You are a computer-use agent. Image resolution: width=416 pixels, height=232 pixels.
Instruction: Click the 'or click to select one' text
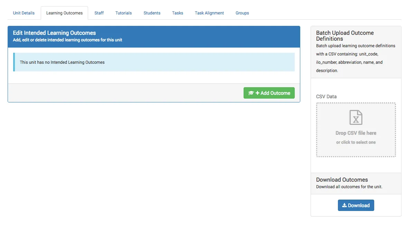click(356, 142)
